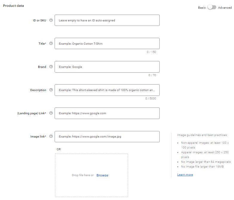Select the Brand input box
The image size is (234, 200).
tap(107, 67)
